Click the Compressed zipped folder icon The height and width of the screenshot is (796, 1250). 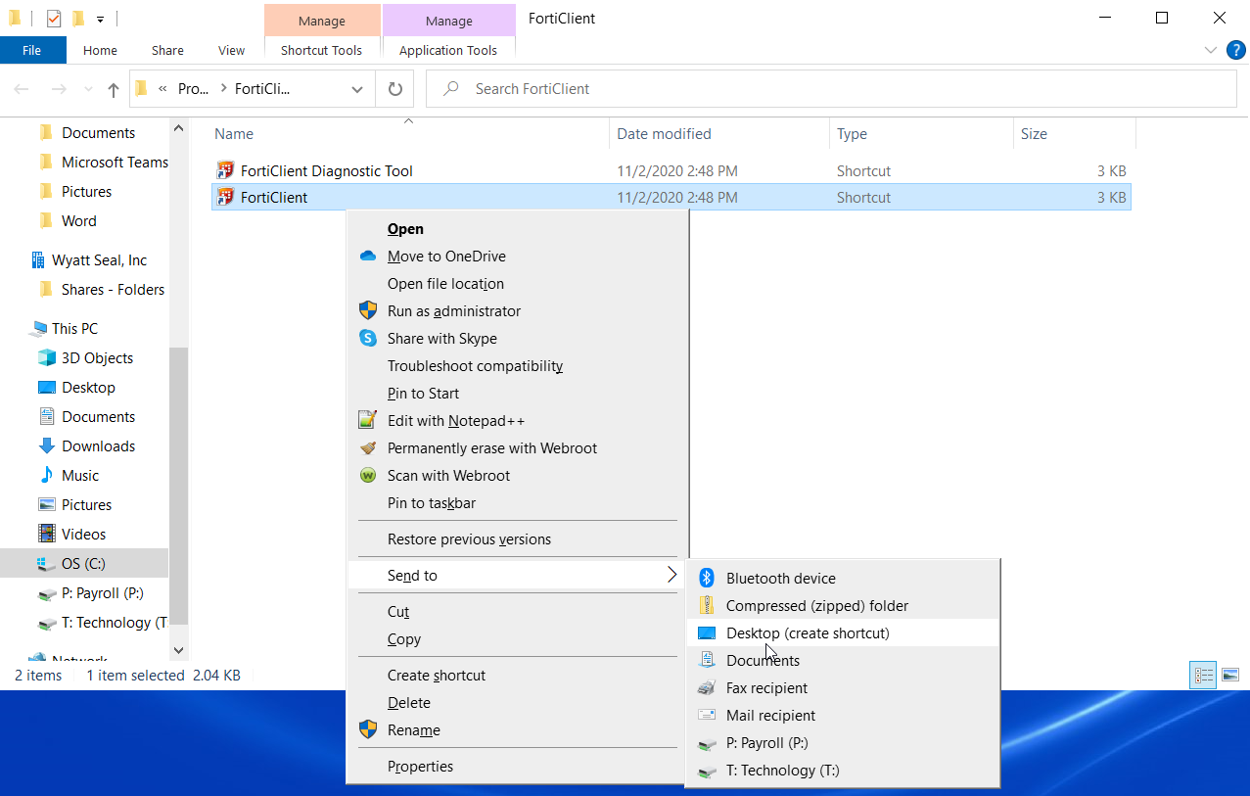point(707,606)
